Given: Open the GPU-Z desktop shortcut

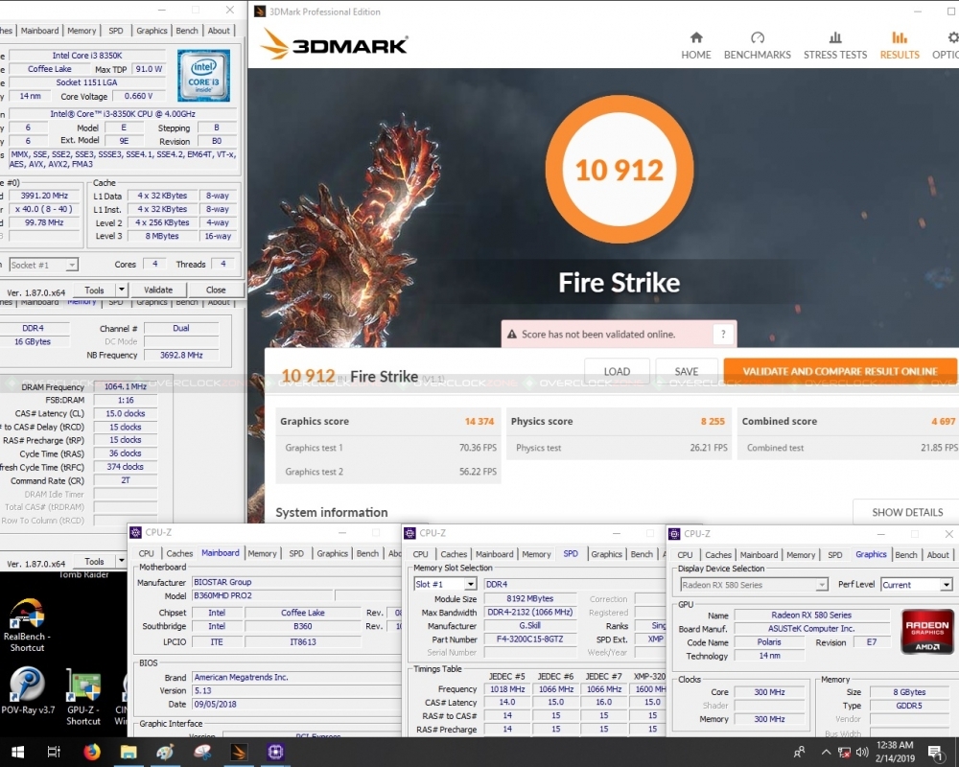Looking at the screenshot, I should [83, 697].
